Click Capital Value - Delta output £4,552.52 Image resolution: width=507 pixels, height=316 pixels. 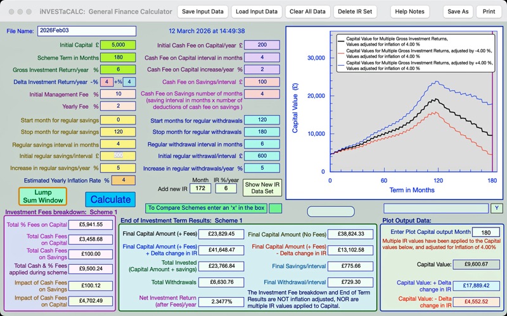click(477, 302)
